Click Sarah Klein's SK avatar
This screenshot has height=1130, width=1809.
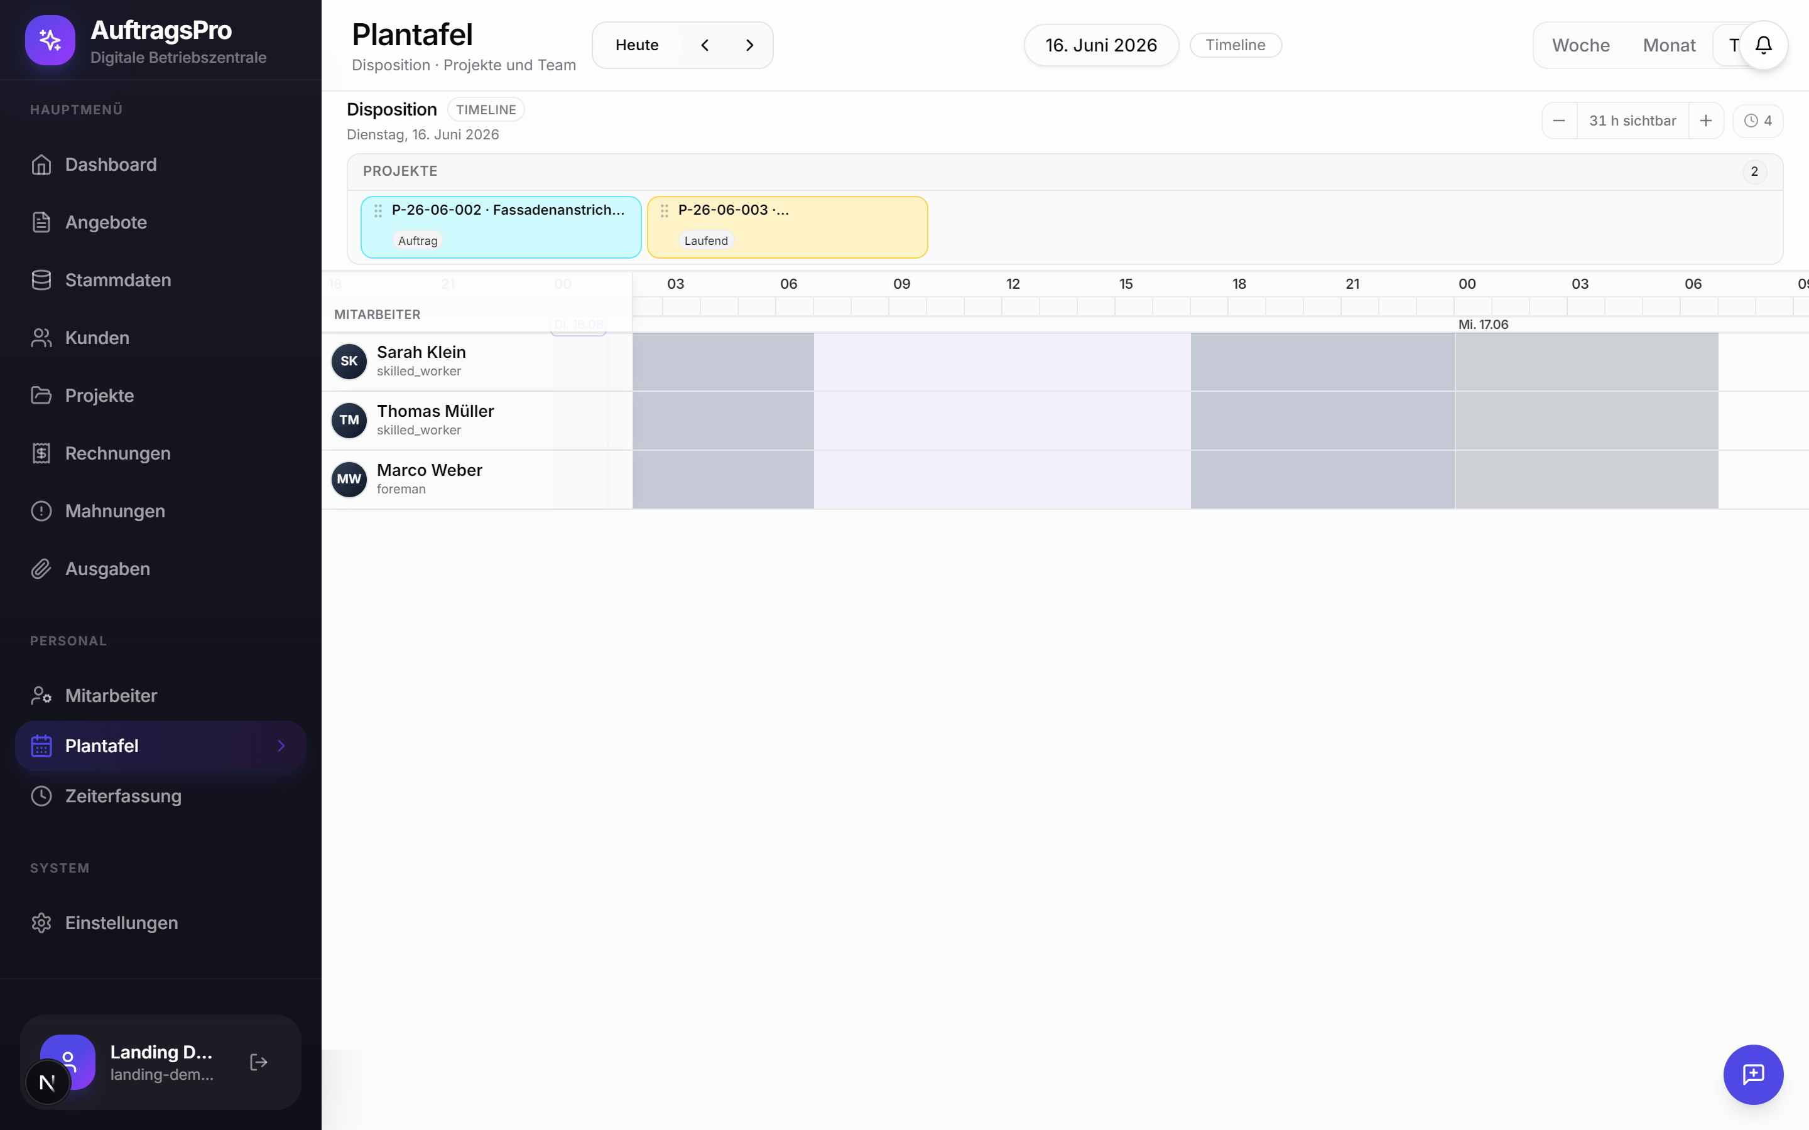(x=349, y=361)
